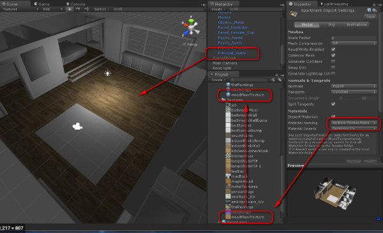Uncheck Read/Write Enabled checkbox
This screenshot has width=383, height=233.
(333, 49)
